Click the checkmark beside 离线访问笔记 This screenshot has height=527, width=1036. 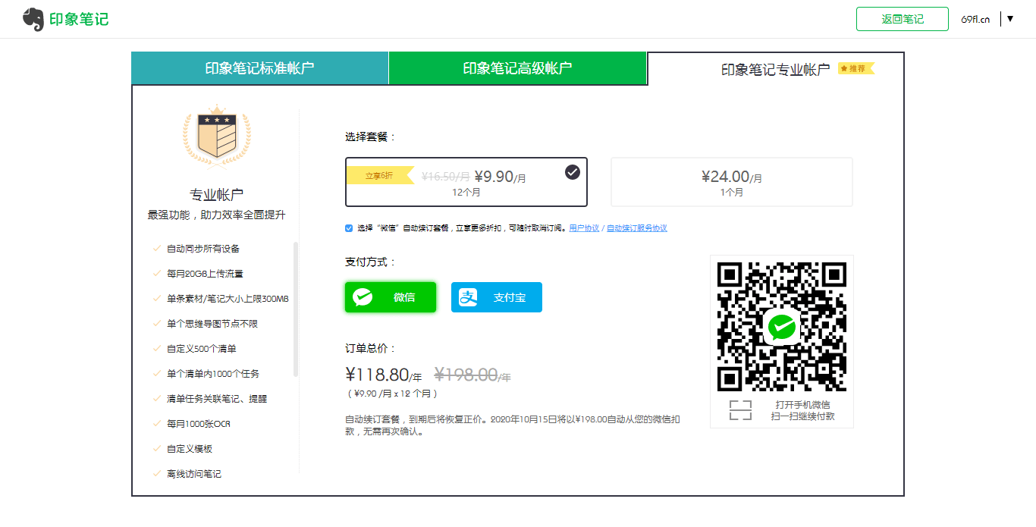click(156, 473)
